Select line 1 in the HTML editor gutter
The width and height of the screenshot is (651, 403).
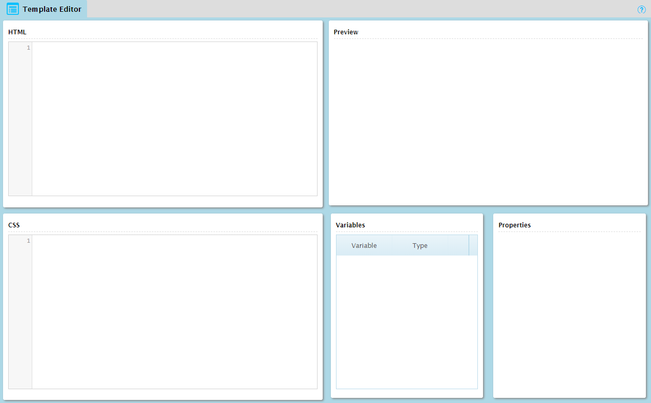point(28,47)
